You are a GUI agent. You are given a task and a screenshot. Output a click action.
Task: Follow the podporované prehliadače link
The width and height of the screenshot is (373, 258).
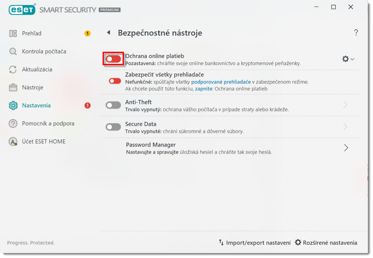tap(221, 82)
